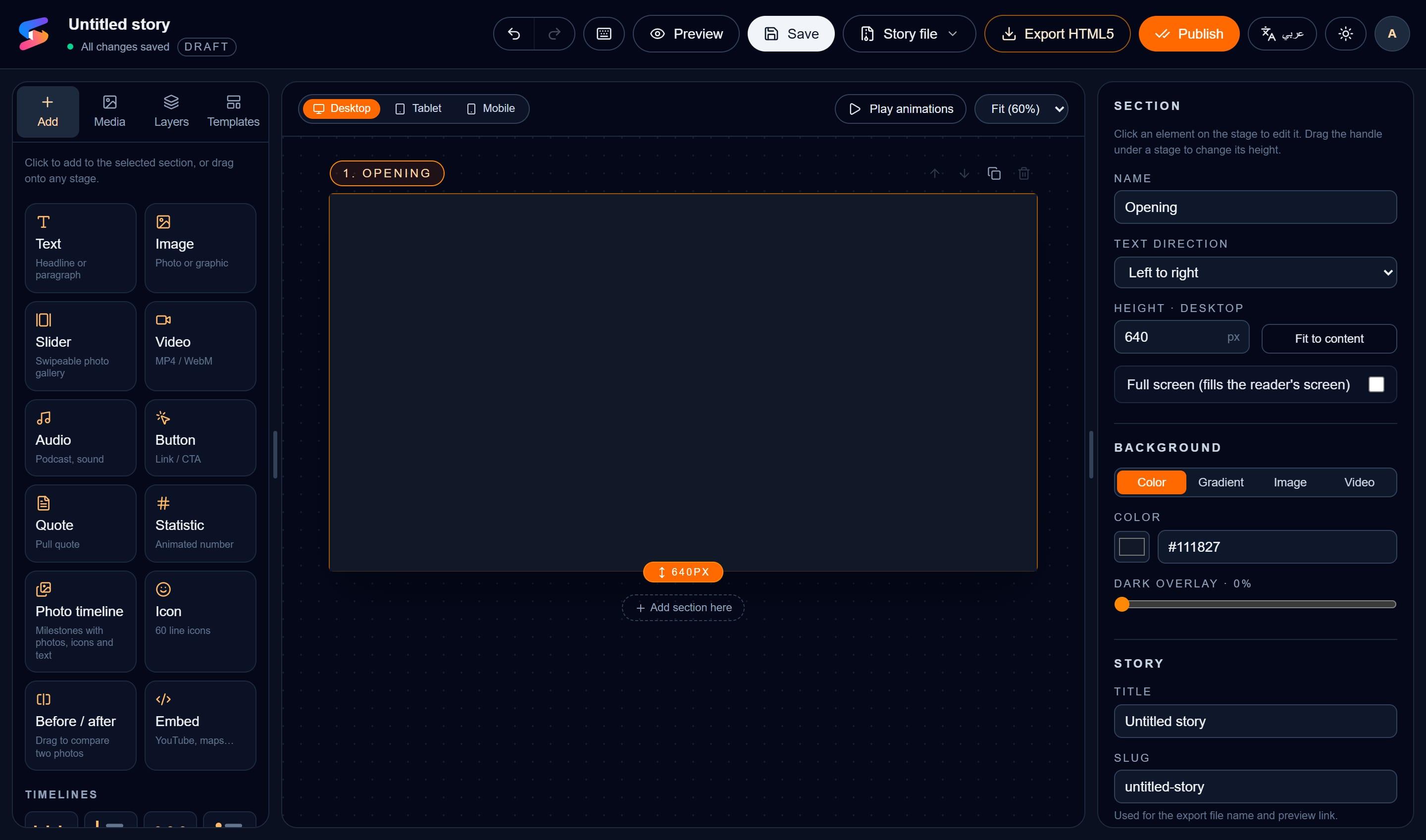Add an Embed code element
The height and width of the screenshot is (840, 1426).
(201, 725)
